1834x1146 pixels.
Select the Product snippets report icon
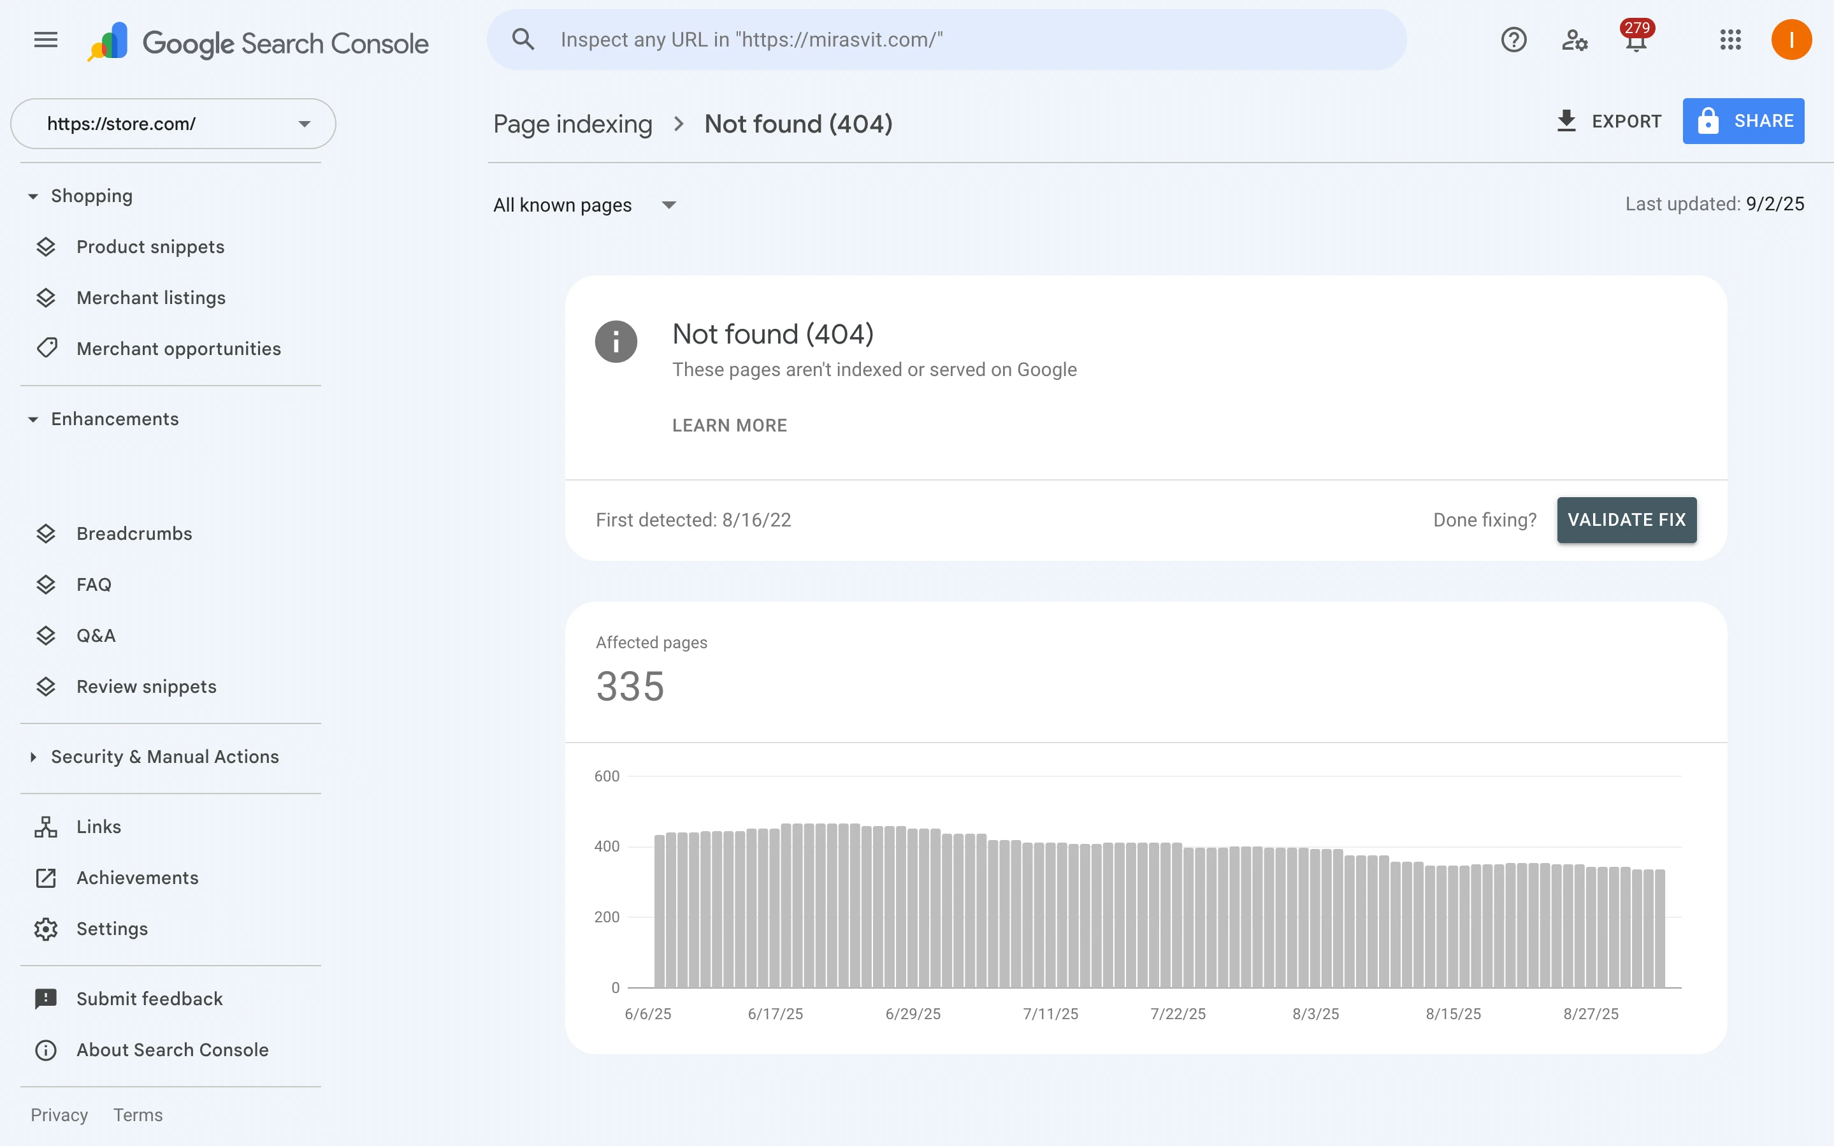[x=47, y=246]
